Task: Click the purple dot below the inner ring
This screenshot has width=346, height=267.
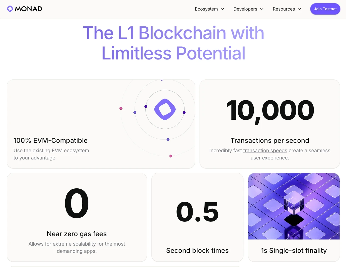Action: point(168,139)
